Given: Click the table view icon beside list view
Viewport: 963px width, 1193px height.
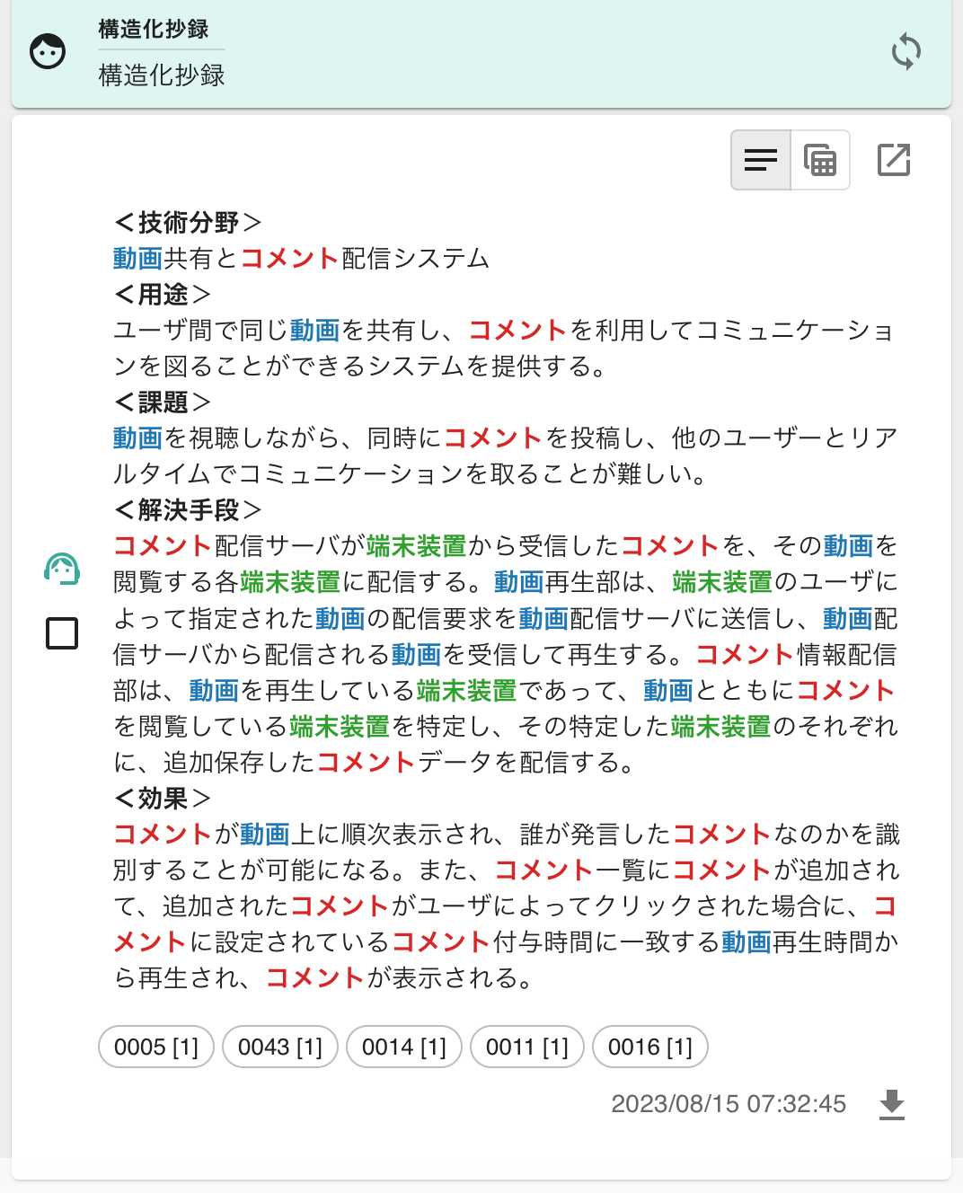Looking at the screenshot, I should 818,159.
